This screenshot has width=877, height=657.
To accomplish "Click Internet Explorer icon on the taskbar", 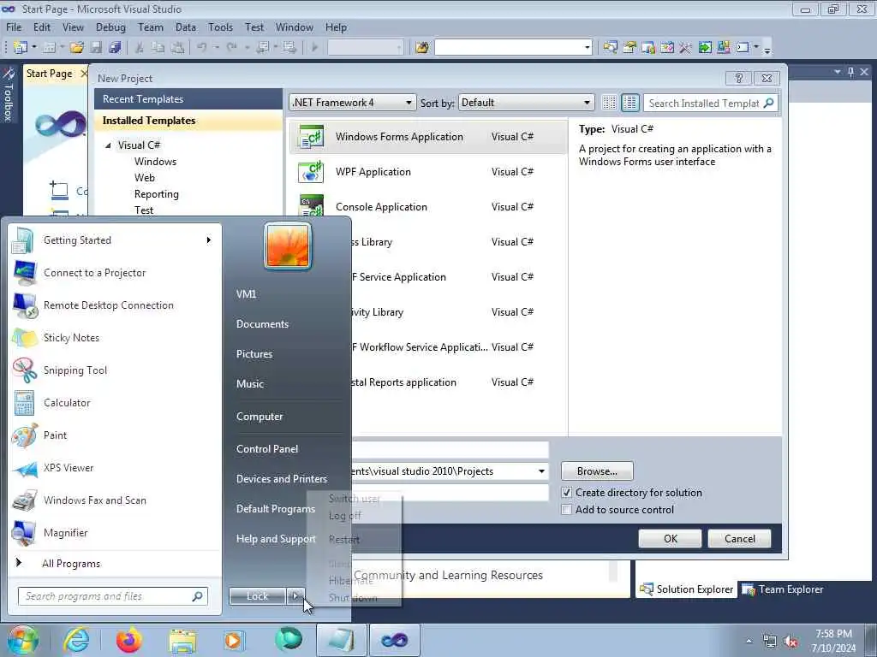I will 76,640.
